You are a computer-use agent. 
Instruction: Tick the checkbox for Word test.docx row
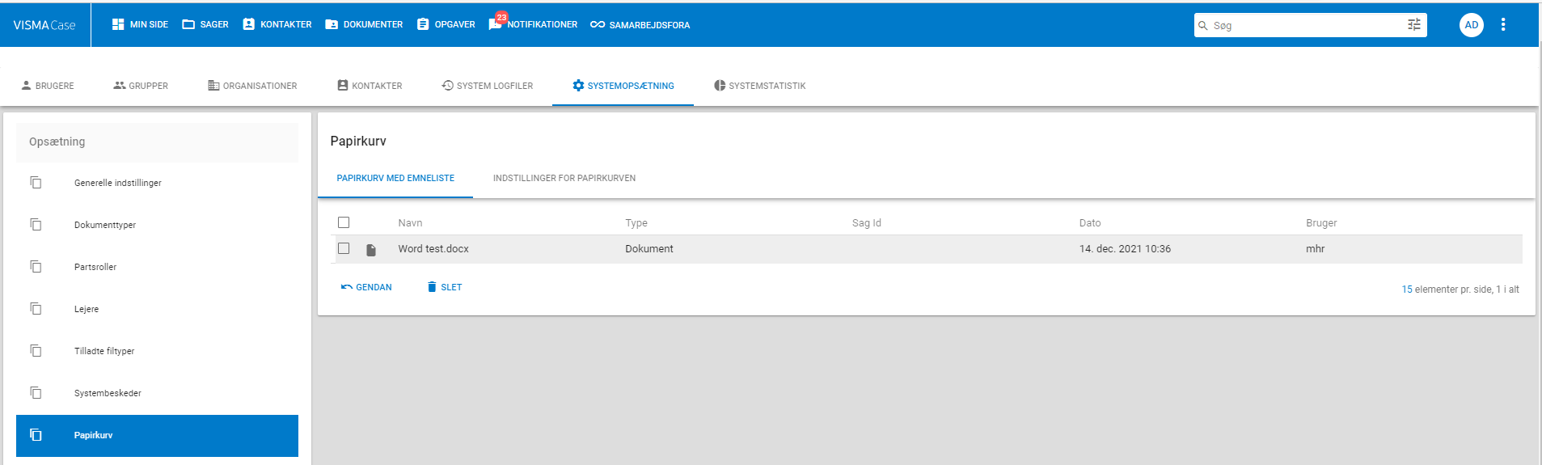344,248
